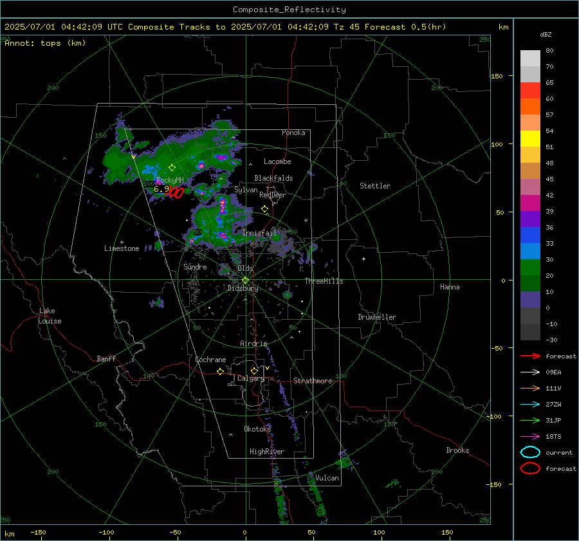Screen dimensions: 579x541
Task: Click the Calgary city label
Action: pos(251,378)
